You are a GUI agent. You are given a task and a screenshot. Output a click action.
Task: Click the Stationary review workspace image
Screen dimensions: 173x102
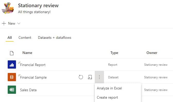(x=8, y=8)
